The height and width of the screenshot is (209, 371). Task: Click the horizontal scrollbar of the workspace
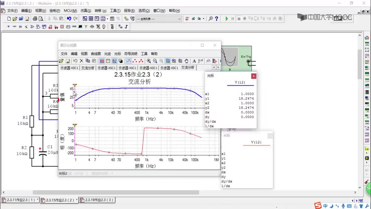tap(116, 192)
